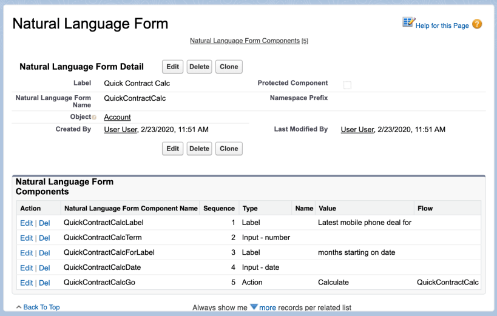The image size is (497, 316).
Task: Click the Back To Top link
Action: click(41, 308)
